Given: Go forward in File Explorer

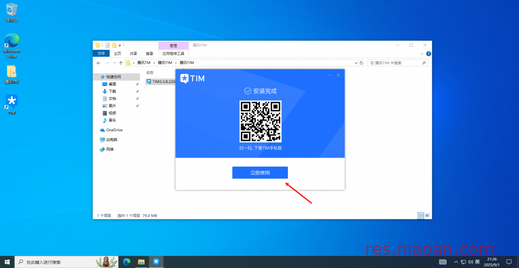Looking at the screenshot, I should click(107, 63).
